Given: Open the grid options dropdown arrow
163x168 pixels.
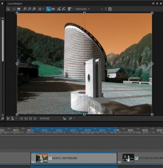Looking at the screenshot, I should pos(43,9).
